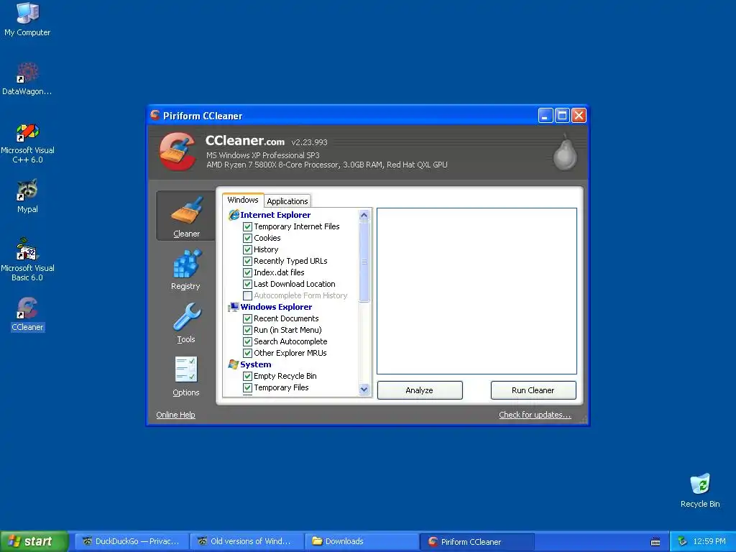
Task: Click the CCleaner brush logo in header
Action: [178, 151]
